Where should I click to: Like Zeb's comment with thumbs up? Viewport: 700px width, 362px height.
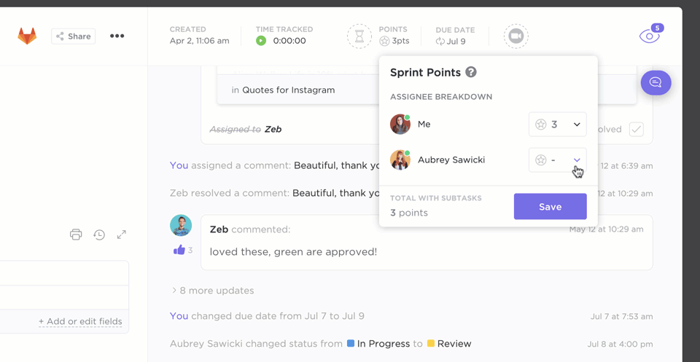(179, 250)
